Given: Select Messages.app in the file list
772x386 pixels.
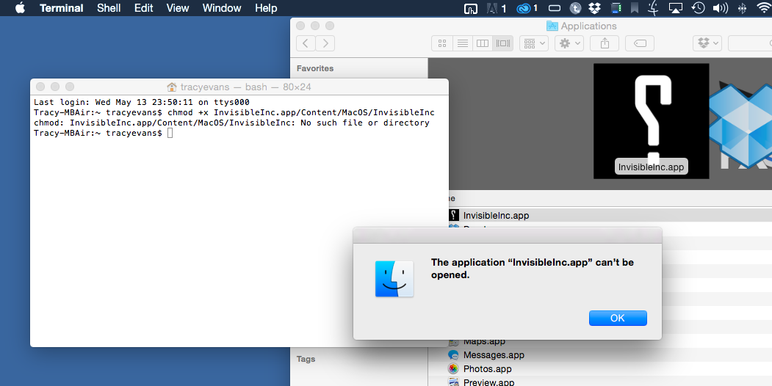Looking at the screenshot, I should (493, 355).
